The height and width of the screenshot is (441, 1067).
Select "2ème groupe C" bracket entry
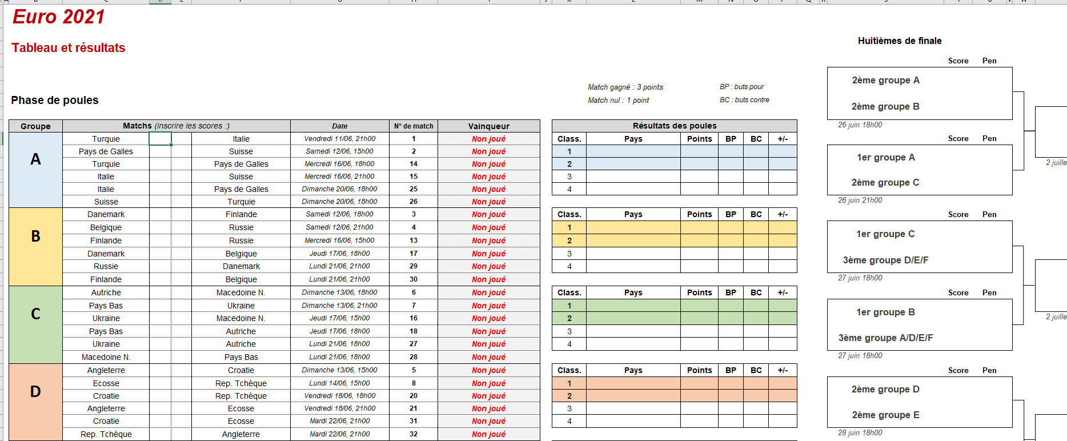885,182
